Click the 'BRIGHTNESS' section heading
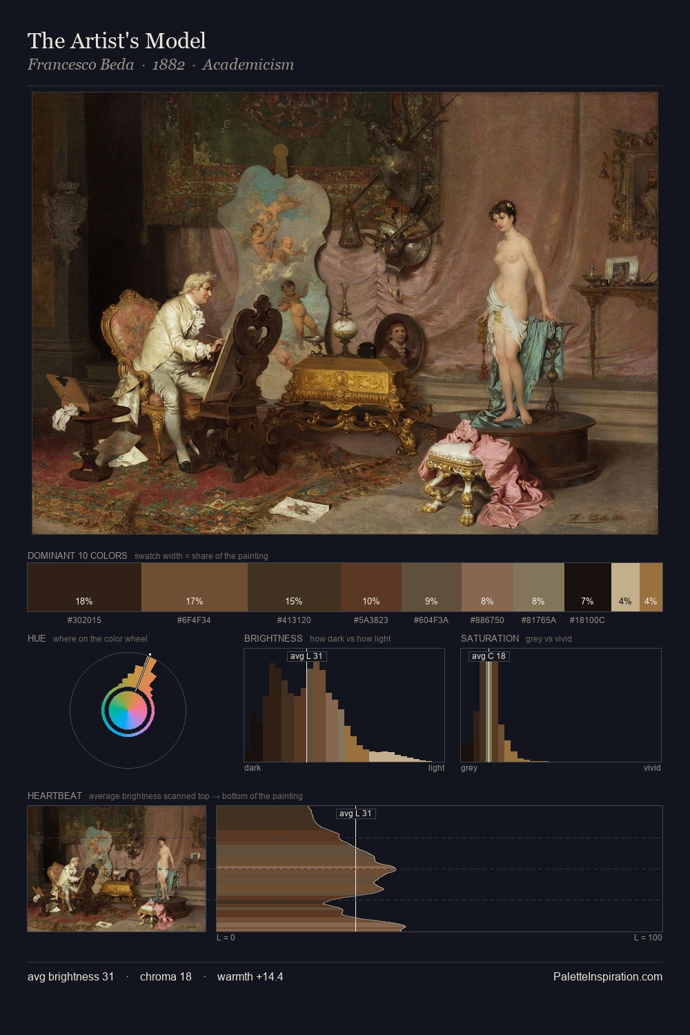This screenshot has width=690, height=1035. click(273, 638)
